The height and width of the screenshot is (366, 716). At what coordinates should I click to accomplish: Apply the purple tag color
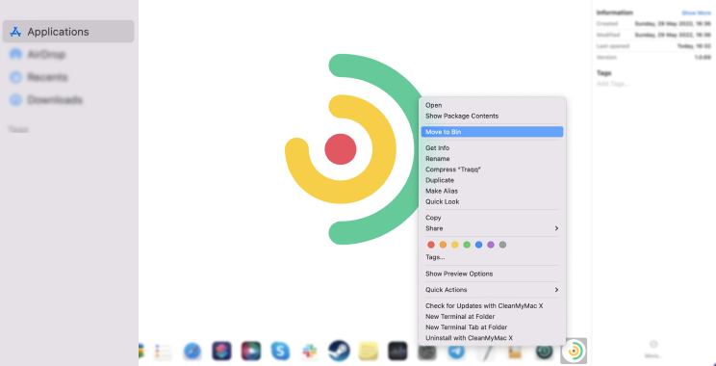491,245
